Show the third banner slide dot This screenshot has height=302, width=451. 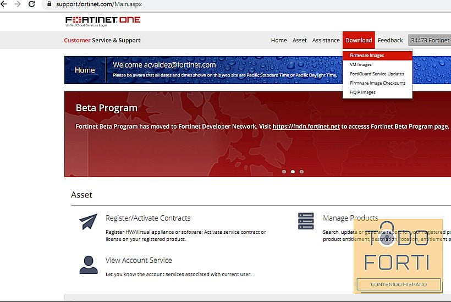(301, 172)
